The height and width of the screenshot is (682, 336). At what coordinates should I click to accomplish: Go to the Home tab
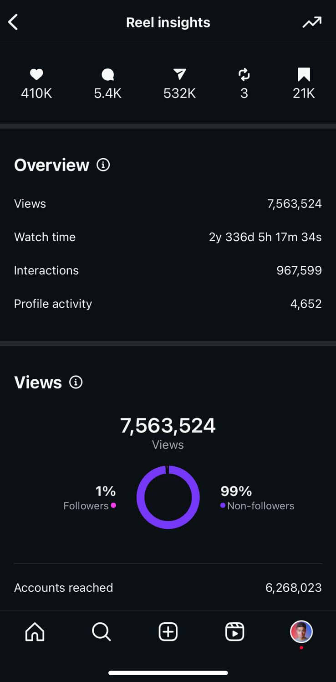[35, 632]
